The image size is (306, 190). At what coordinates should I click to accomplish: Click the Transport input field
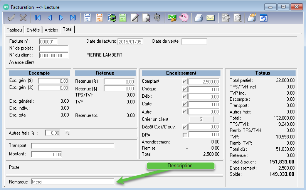72,146
